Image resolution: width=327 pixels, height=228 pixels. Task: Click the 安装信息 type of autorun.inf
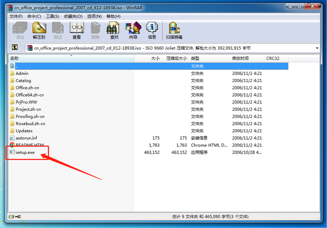199,138
